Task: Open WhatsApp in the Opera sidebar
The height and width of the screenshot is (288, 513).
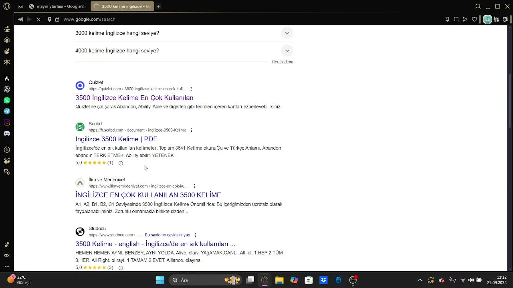Action: 7,100
